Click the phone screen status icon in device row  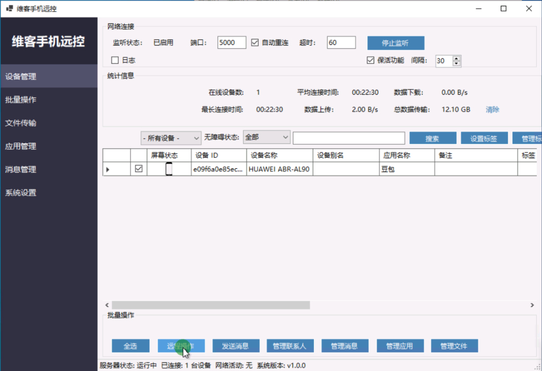pos(169,169)
